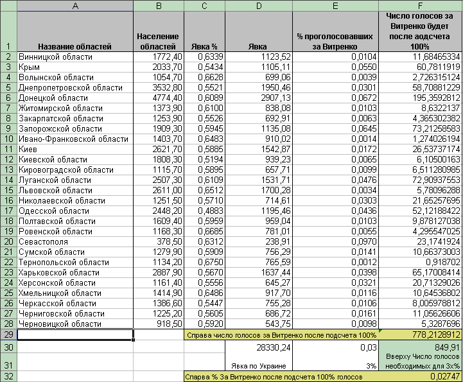Click total cell 778,2128912

coord(421,334)
